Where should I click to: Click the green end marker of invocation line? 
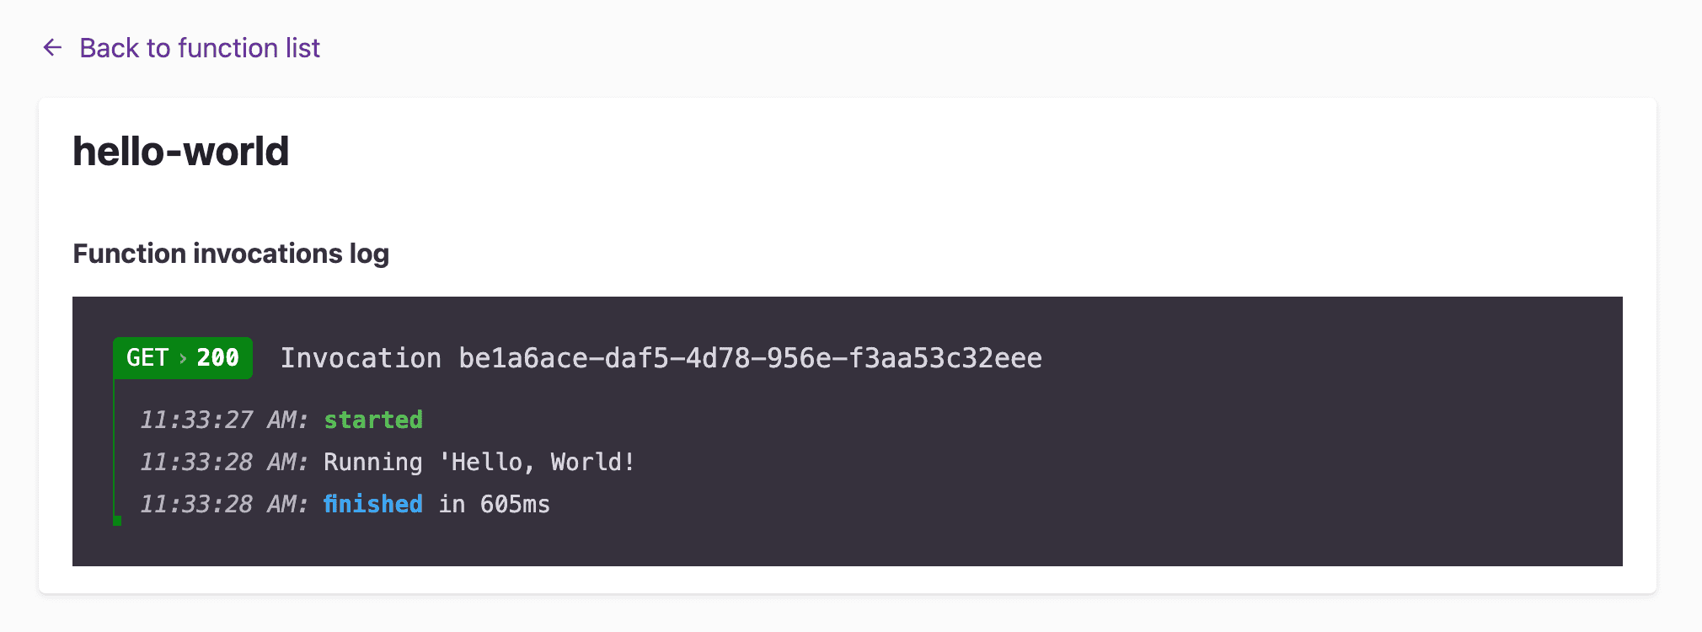pos(117,521)
